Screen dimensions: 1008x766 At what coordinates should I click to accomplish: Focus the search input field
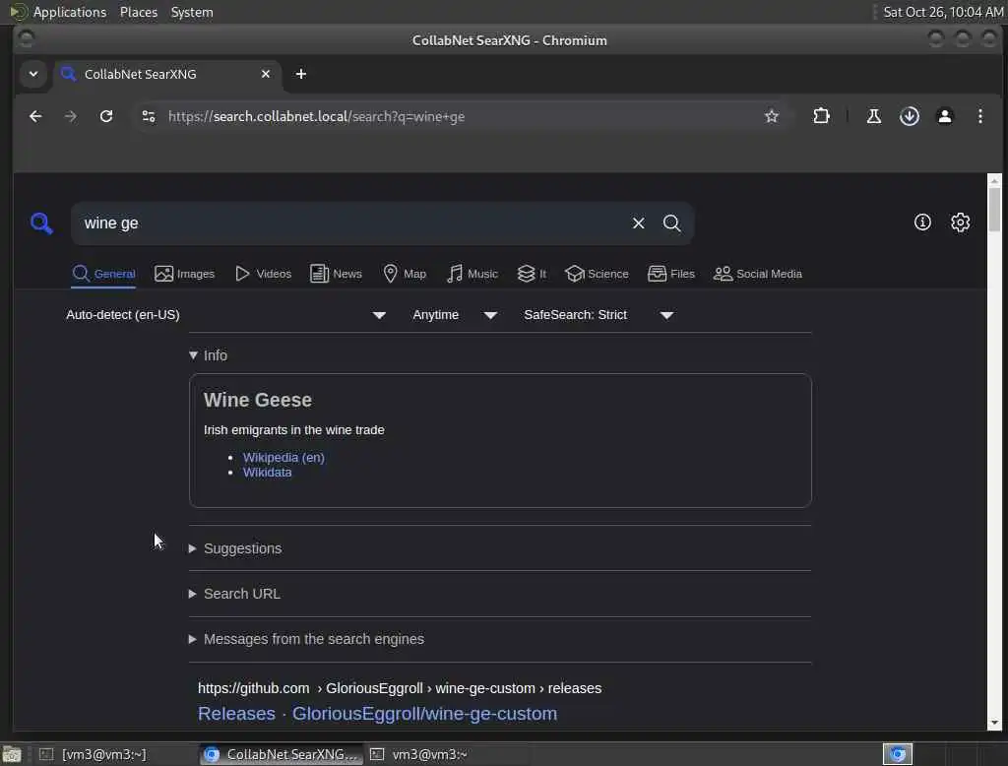coord(350,223)
